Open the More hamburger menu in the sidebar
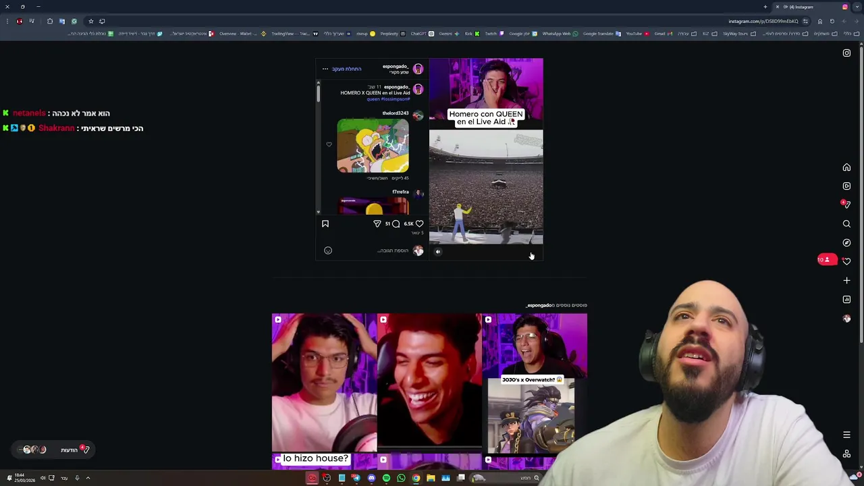 (846, 435)
